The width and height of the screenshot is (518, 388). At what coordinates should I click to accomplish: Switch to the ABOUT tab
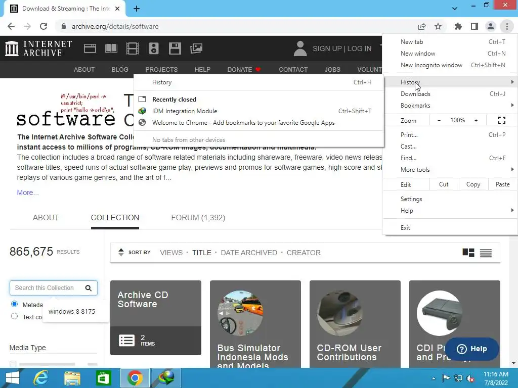tap(46, 218)
